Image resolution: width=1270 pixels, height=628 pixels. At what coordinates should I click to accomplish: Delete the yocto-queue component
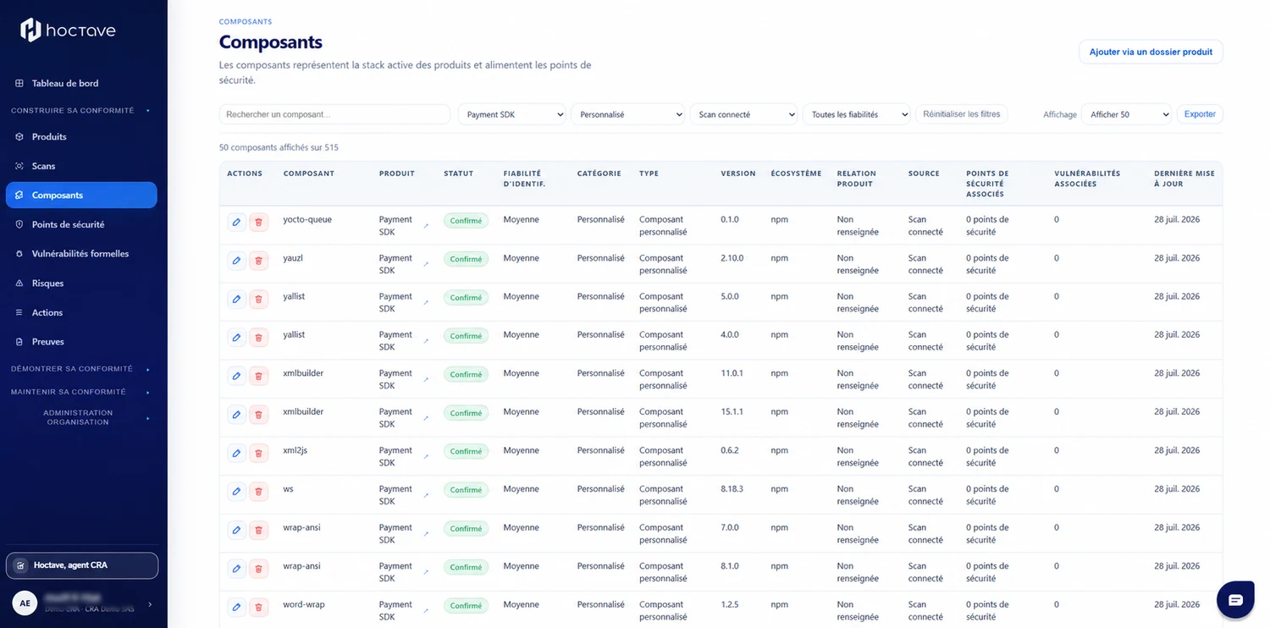(x=259, y=223)
